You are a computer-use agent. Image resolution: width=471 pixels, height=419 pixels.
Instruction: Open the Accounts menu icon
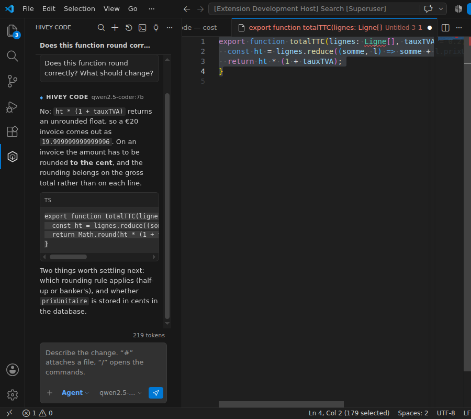tap(13, 370)
